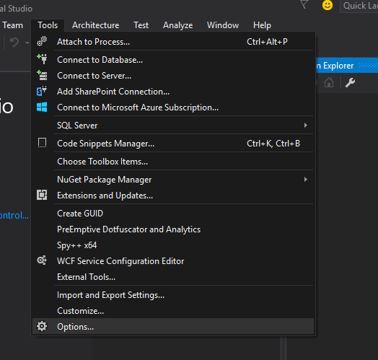The width and height of the screenshot is (378, 360).
Task: Open the Architecture menu
Action: click(96, 25)
